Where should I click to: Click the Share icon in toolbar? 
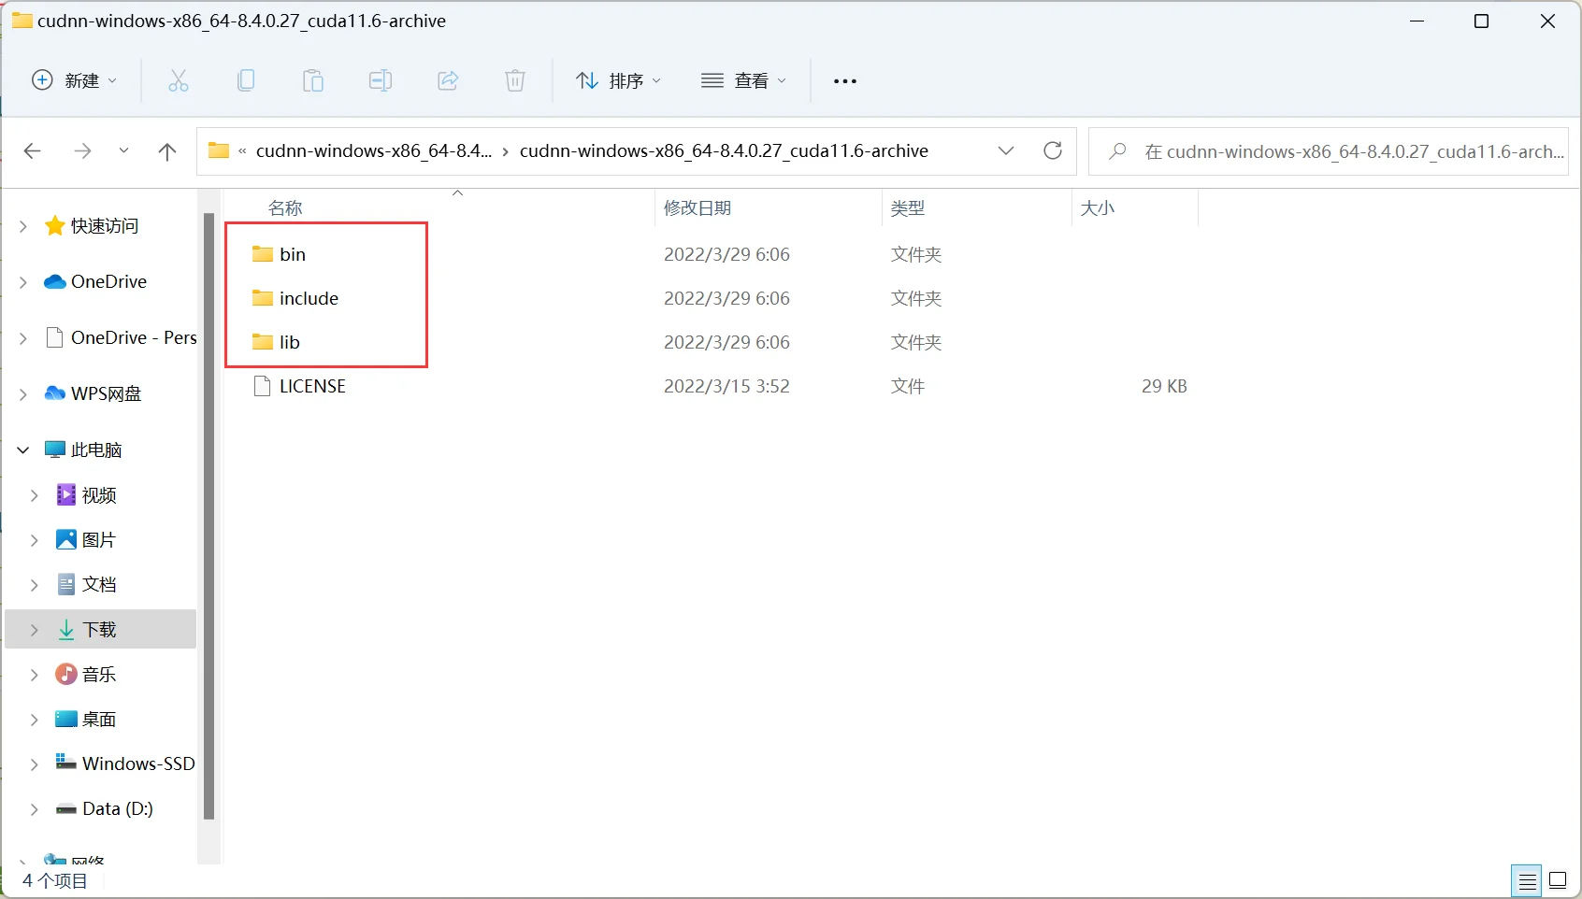[x=448, y=81]
